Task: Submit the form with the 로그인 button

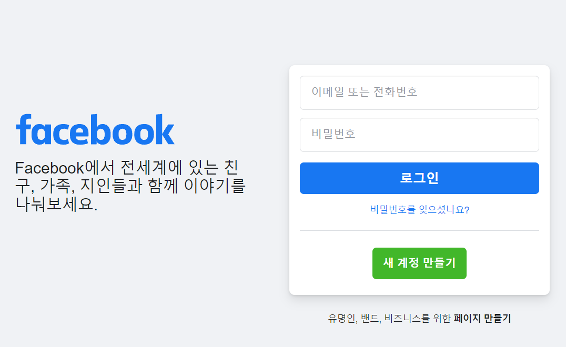Action: [x=419, y=178]
